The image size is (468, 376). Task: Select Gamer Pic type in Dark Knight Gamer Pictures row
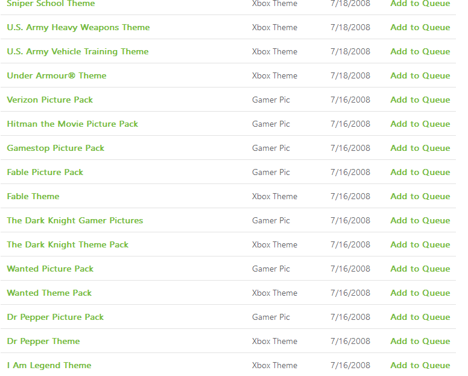(271, 221)
